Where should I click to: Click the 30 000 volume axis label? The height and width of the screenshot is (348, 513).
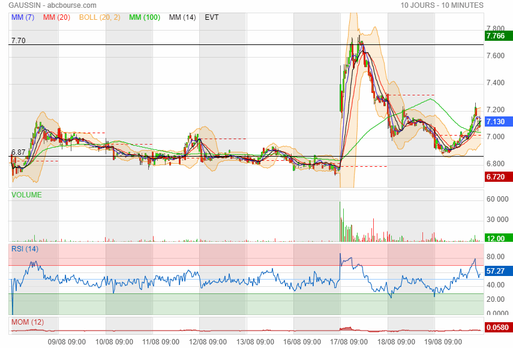[497, 220]
